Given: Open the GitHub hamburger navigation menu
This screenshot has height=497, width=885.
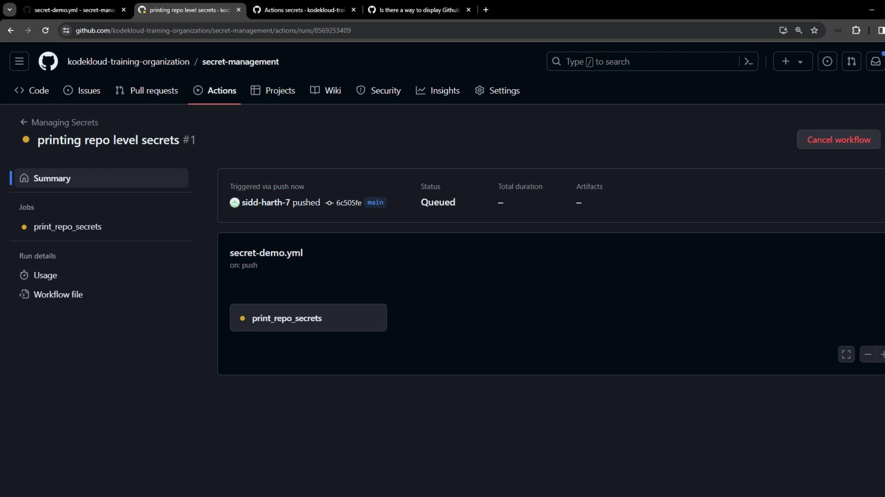Looking at the screenshot, I should click(19, 61).
